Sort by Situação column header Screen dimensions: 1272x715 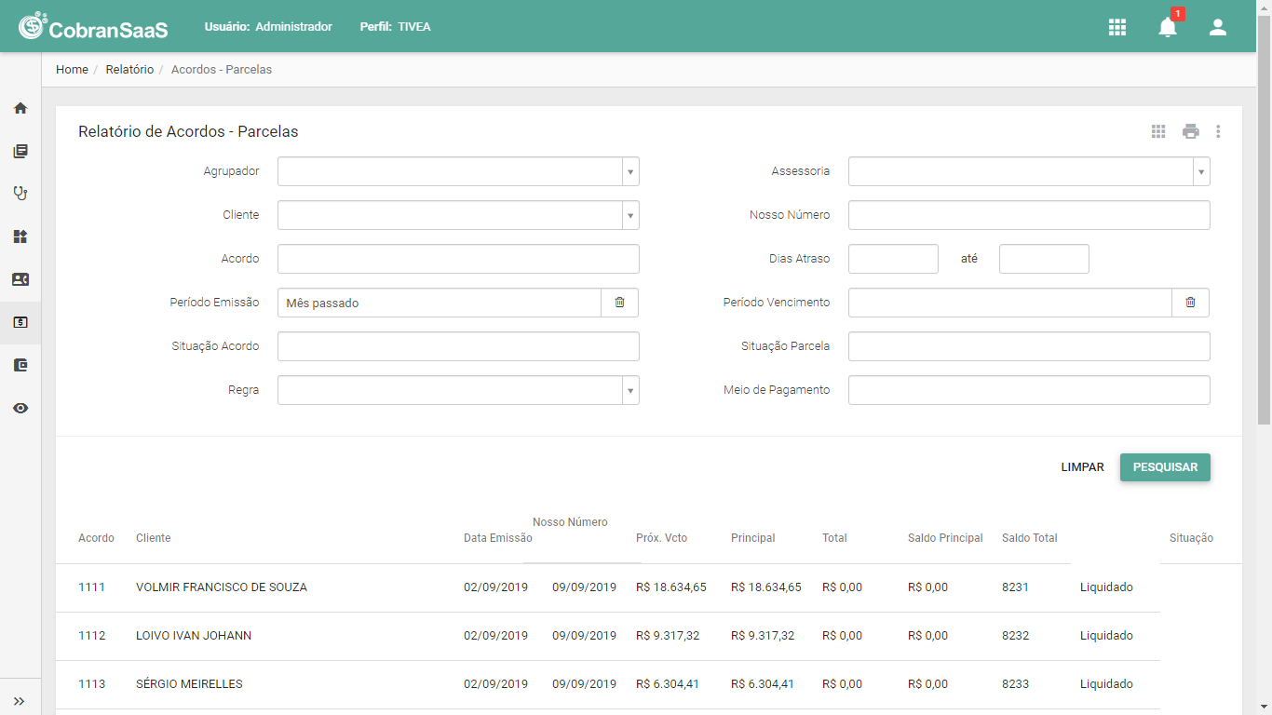click(x=1191, y=538)
